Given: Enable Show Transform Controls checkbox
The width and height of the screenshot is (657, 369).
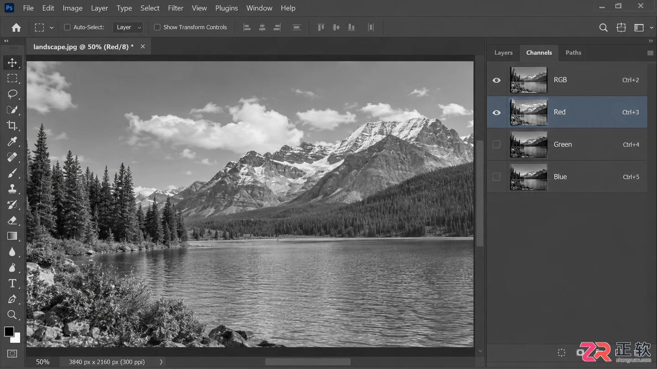Looking at the screenshot, I should click(x=157, y=27).
